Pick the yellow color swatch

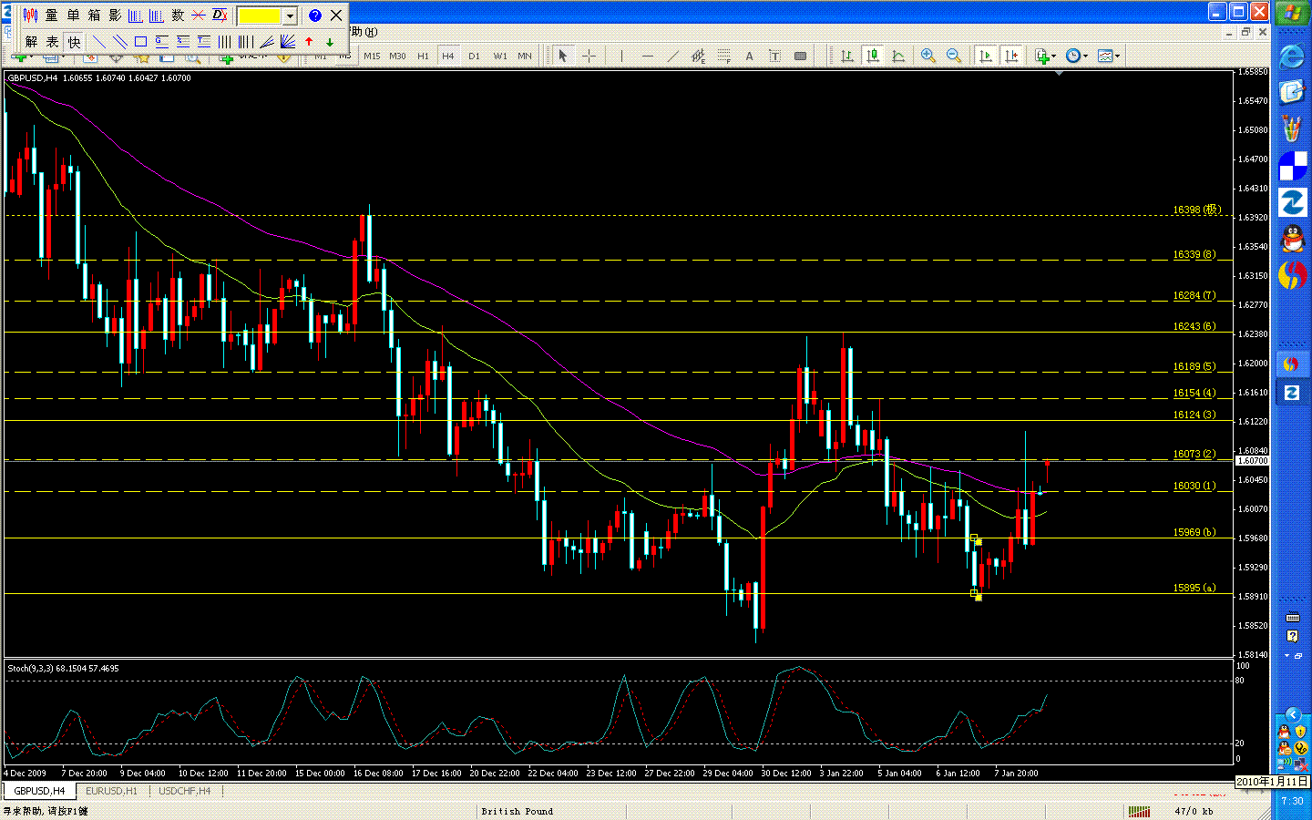tap(261, 15)
